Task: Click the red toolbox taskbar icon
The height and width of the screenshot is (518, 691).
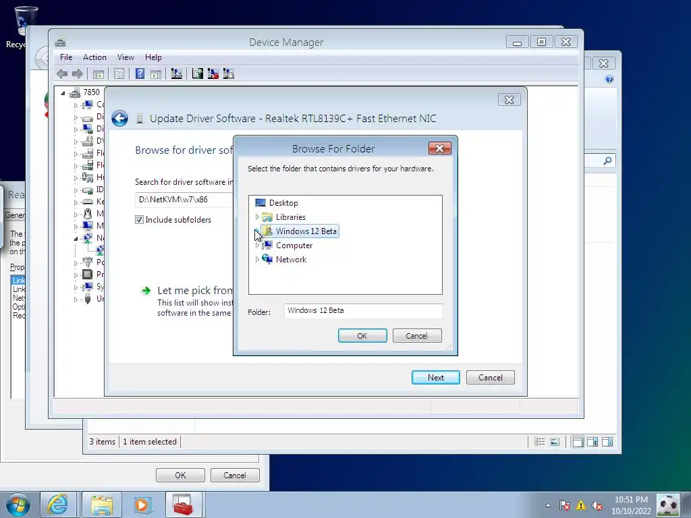Action: click(x=184, y=505)
